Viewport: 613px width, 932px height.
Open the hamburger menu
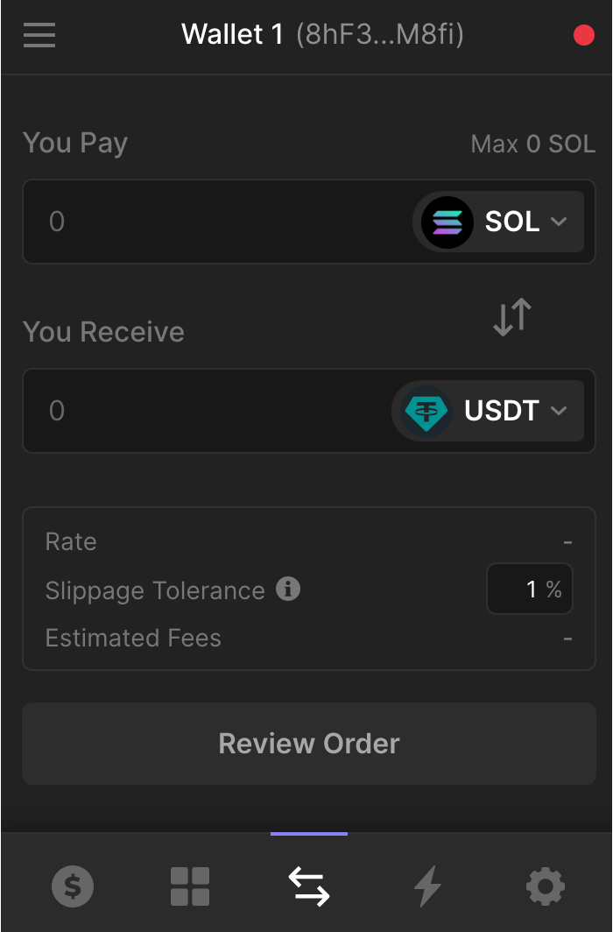[x=39, y=35]
